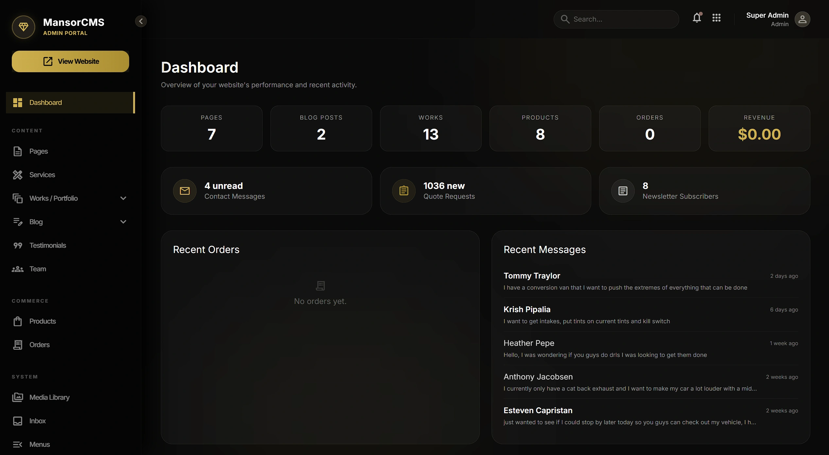Click the Media Library icon

pos(18,397)
